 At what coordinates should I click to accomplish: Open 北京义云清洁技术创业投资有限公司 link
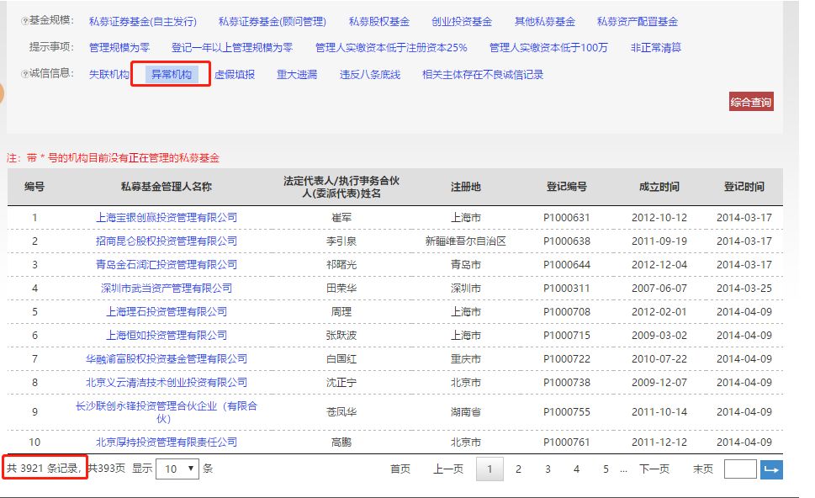pos(167,382)
